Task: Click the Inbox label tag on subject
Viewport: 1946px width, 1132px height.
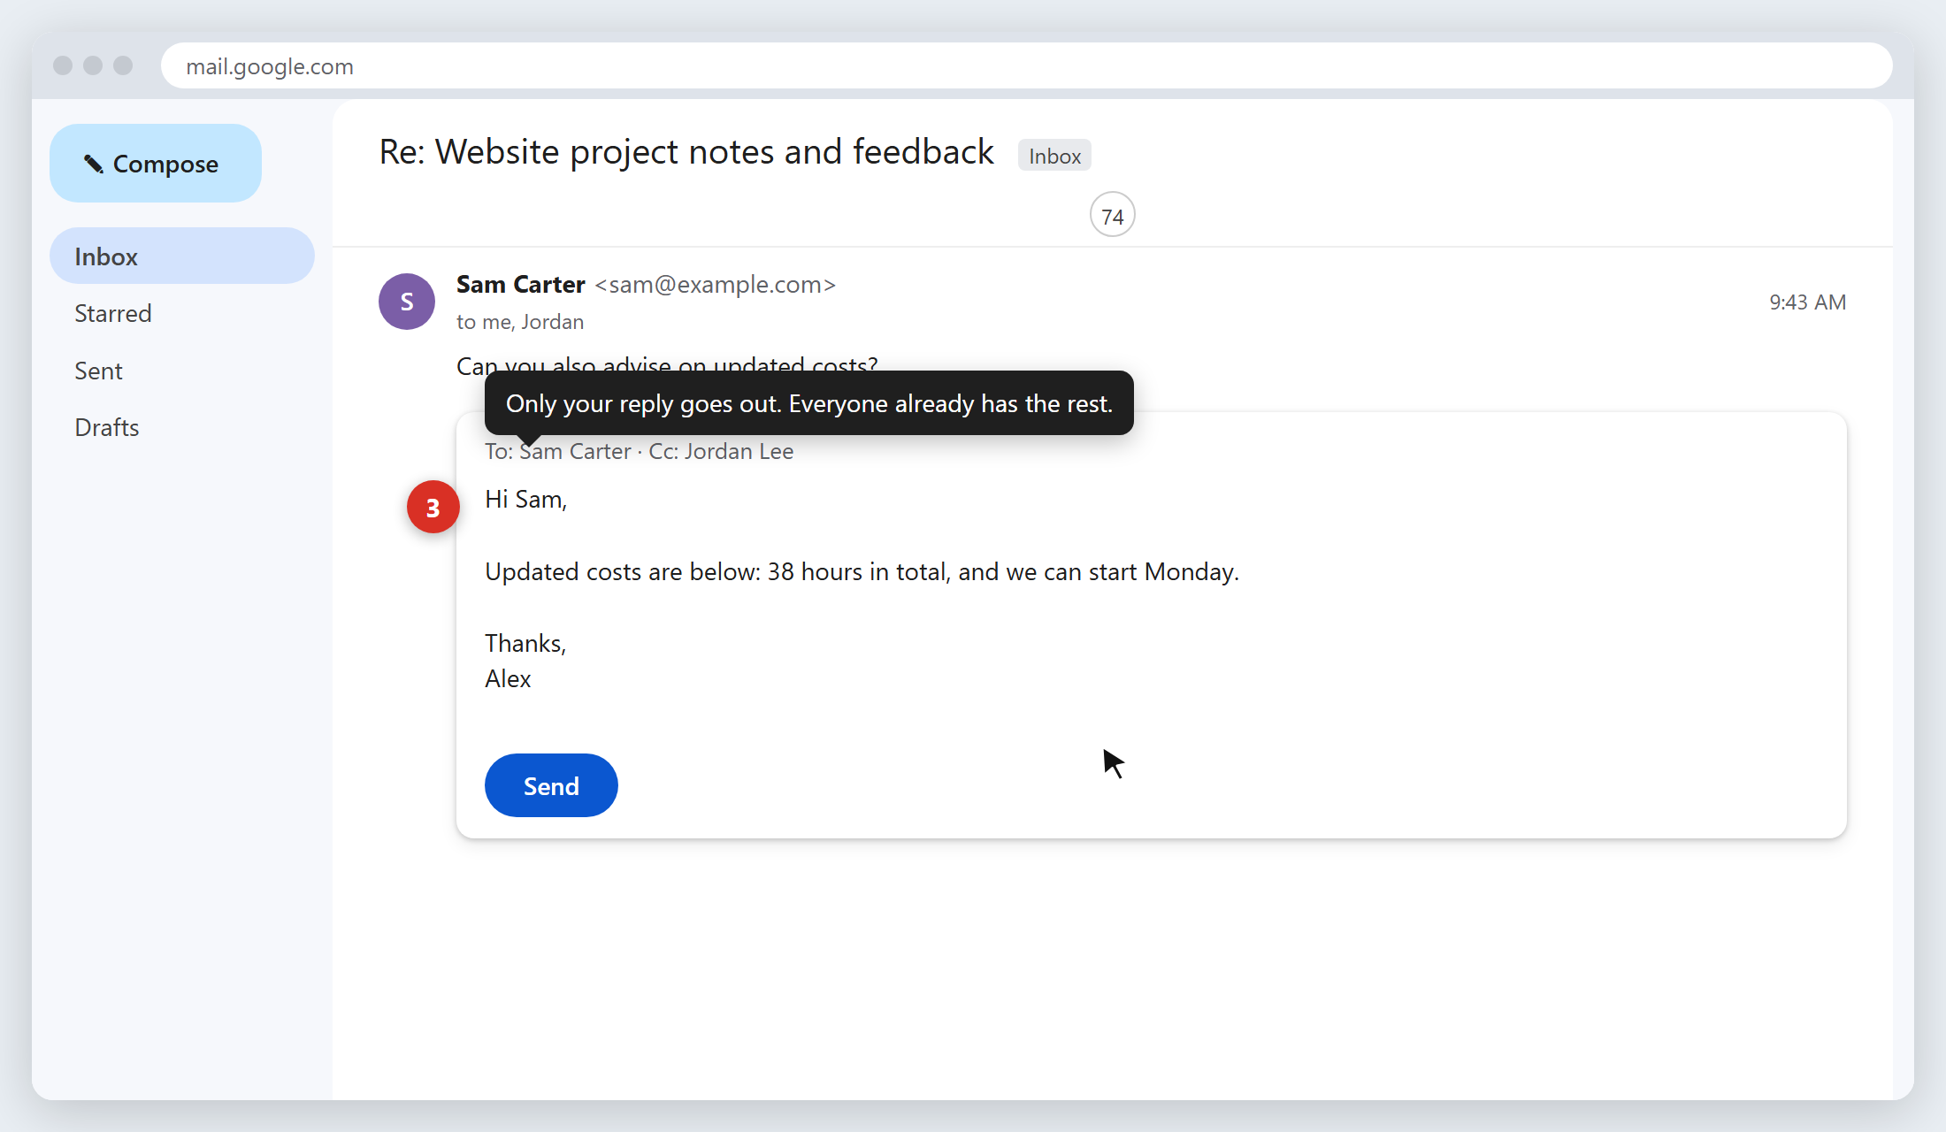Action: 1054,156
